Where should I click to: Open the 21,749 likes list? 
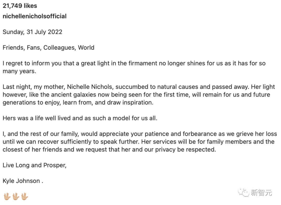coord(20,6)
